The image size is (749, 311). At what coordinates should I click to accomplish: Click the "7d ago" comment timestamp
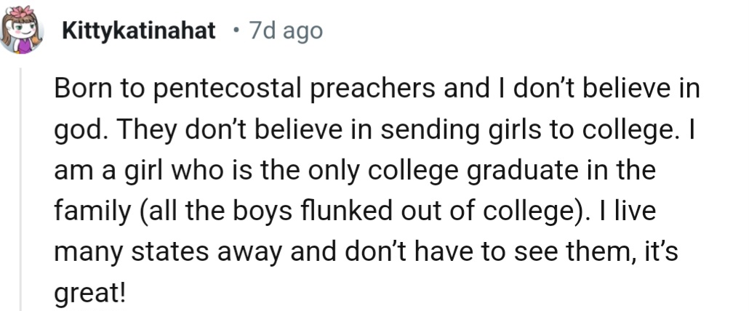pyautogui.click(x=285, y=32)
